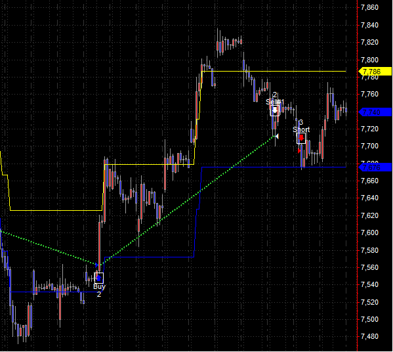Viewport: 393px width, 352px height.
Task: Click the white Sell#1 down-arrow marker
Action: 275,110
